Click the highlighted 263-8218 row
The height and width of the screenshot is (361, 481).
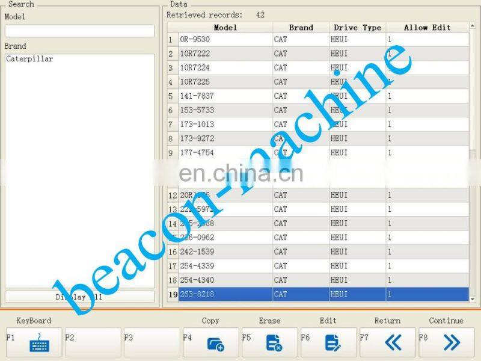point(225,295)
